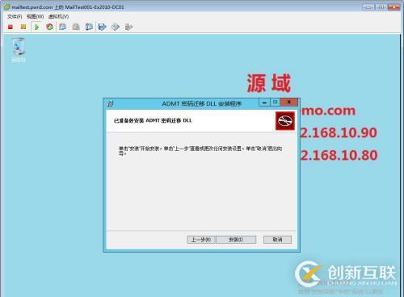Click the CD/DVD drive connect toolbar icon

coord(116,27)
